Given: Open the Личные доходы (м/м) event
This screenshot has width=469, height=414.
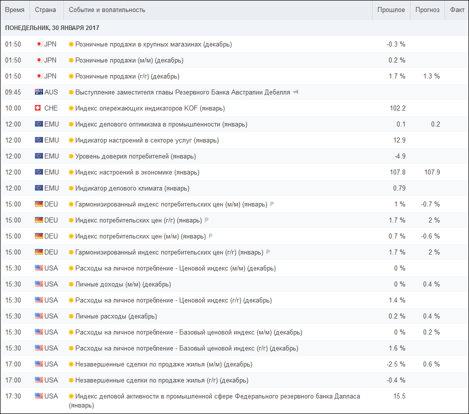Looking at the screenshot, I should (123, 284).
